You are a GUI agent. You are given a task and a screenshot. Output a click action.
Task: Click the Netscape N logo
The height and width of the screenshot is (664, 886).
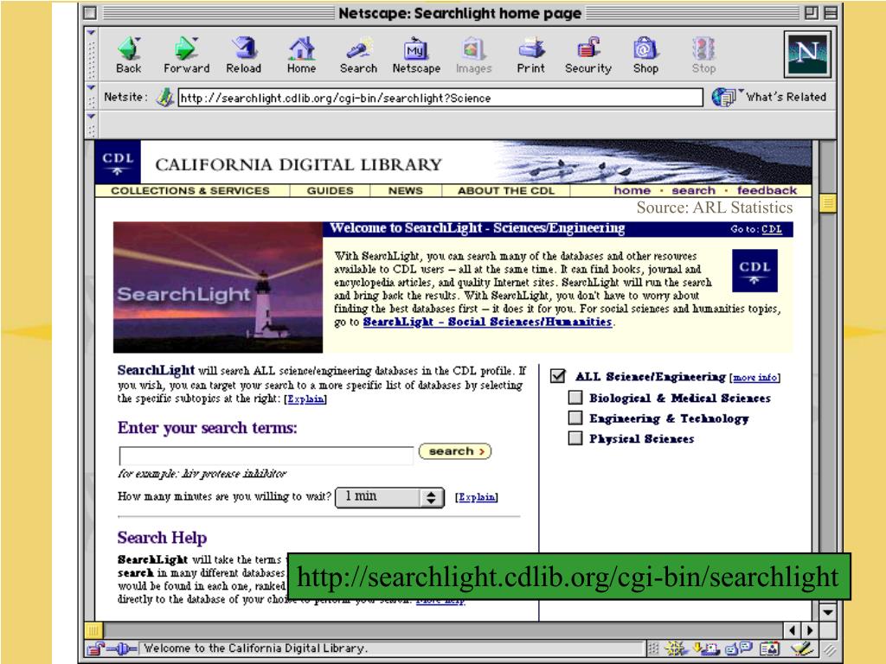point(807,54)
